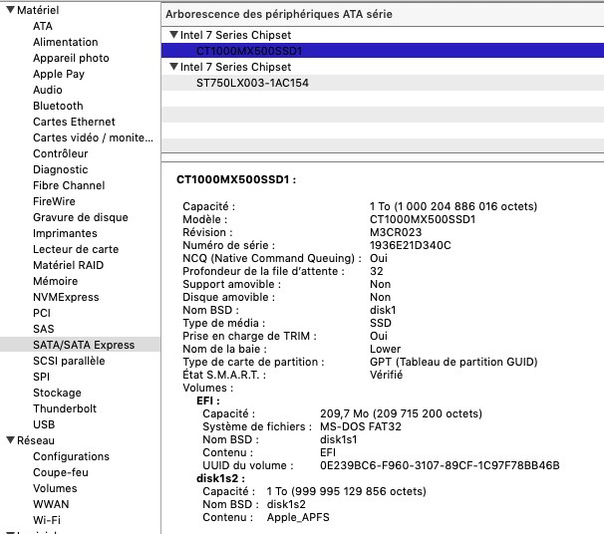Open the Diagnostic category
Viewport: 604px width, 534px height.
[x=61, y=169]
